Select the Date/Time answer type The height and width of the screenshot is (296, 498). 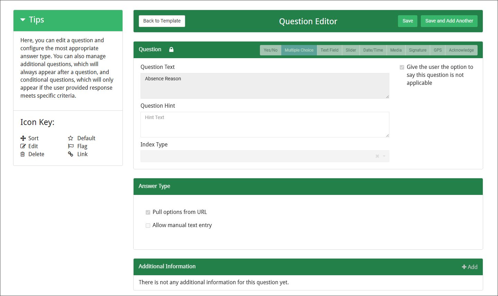(x=373, y=50)
